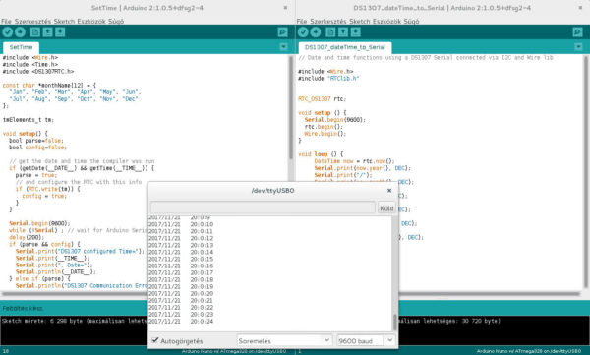Viewport: 590px width, 355px height.
Task: Click the #include "RTClib.h" line
Action: click(x=328, y=79)
